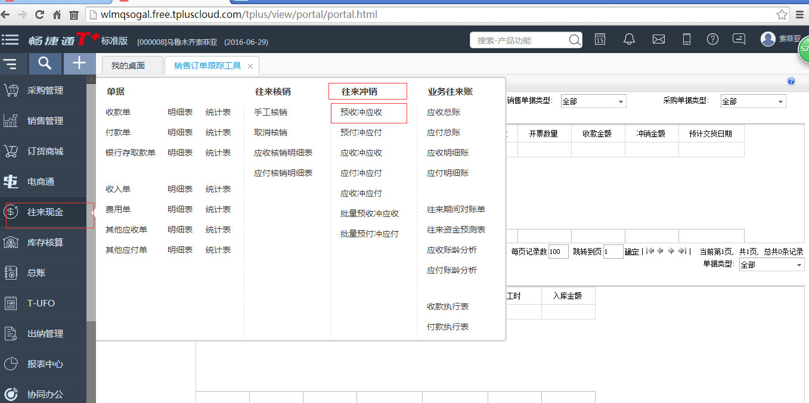Screen dimensions: 809x403
Task: Bookmark page with the star icon
Action: pos(782,14)
